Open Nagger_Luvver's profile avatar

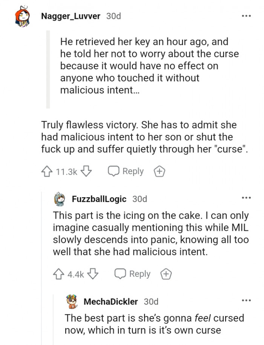pyautogui.click(x=21, y=16)
